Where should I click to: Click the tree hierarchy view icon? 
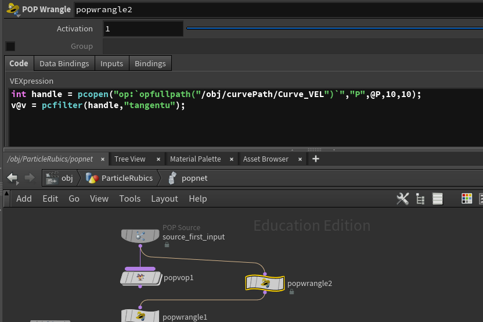pyautogui.click(x=420, y=199)
